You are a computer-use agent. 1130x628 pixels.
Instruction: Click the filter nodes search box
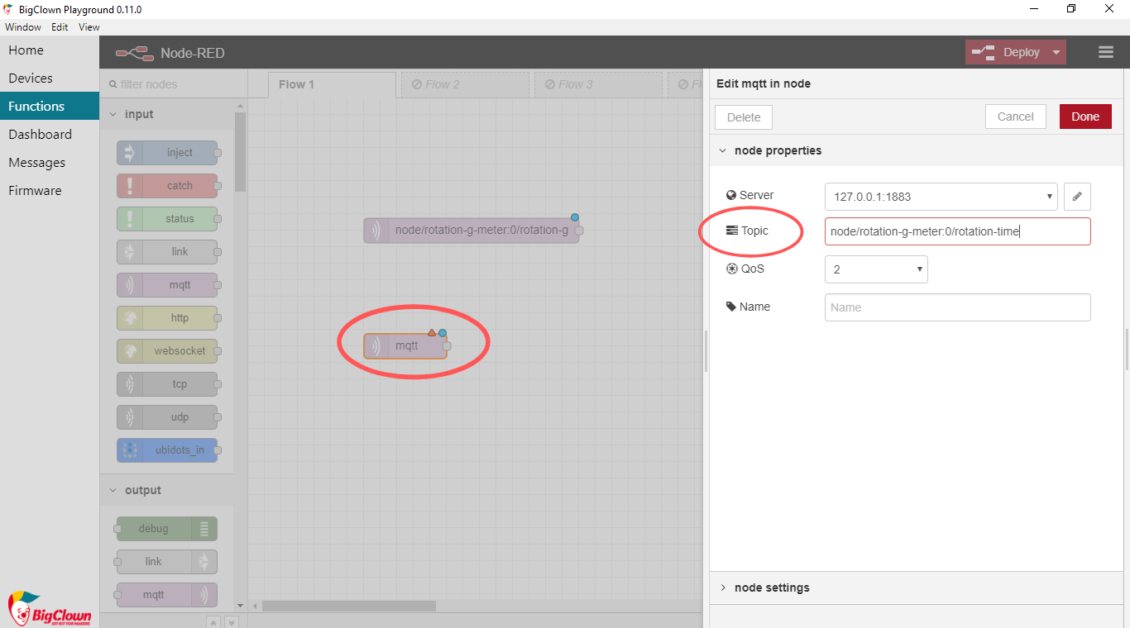[174, 84]
